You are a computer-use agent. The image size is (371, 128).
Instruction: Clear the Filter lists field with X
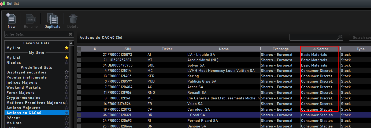(x=71, y=34)
